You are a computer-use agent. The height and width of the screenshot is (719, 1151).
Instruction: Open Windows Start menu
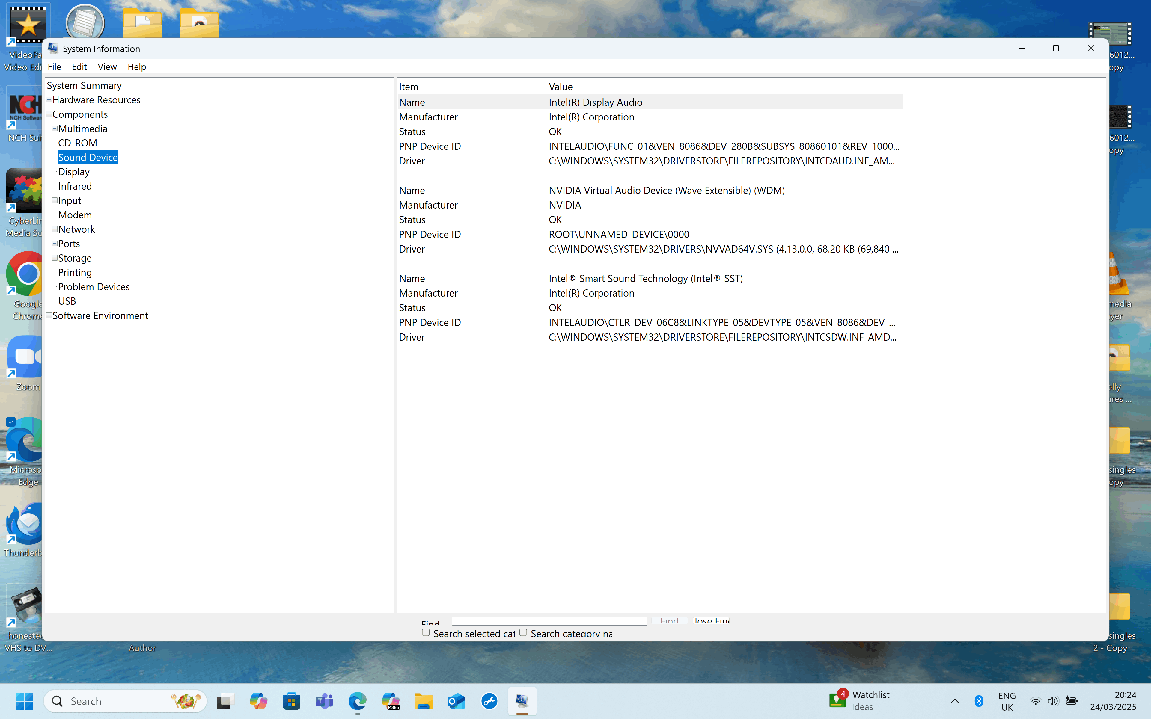(24, 701)
